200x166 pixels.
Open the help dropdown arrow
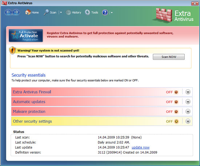pos(112,13)
